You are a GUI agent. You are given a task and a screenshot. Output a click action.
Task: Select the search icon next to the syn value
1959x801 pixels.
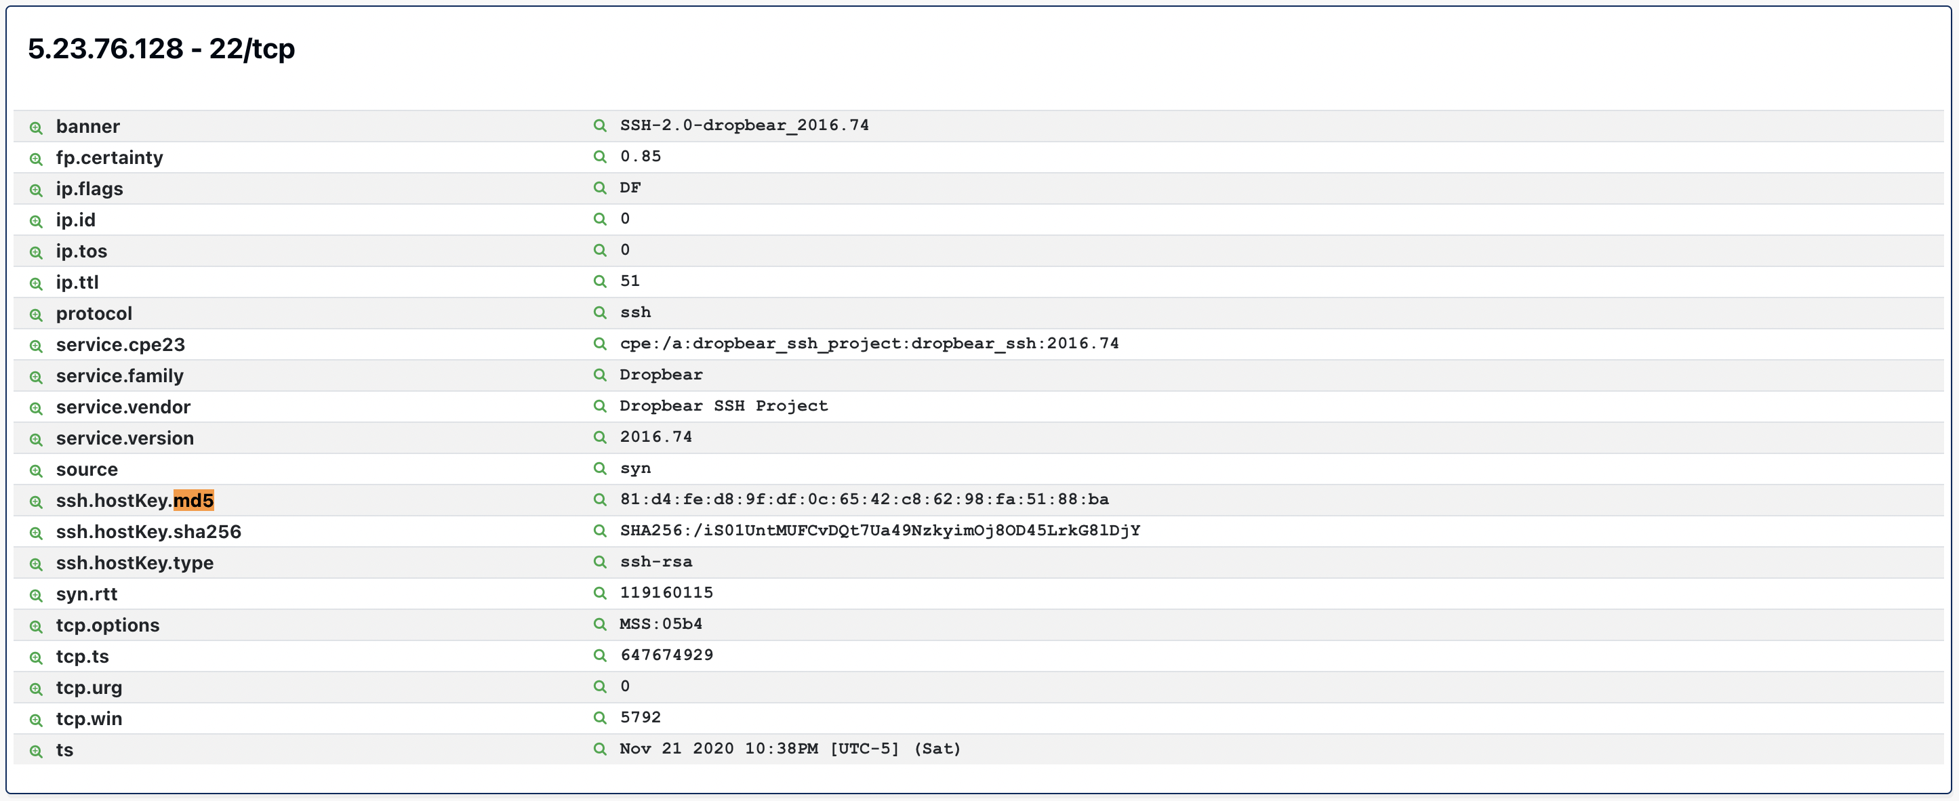coord(599,469)
